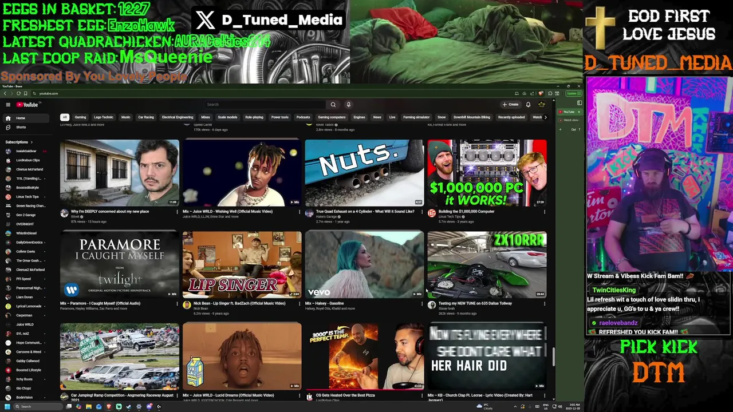The image size is (733, 412).
Task: Open the LordKebun Clips subscription
Action: 26,160
